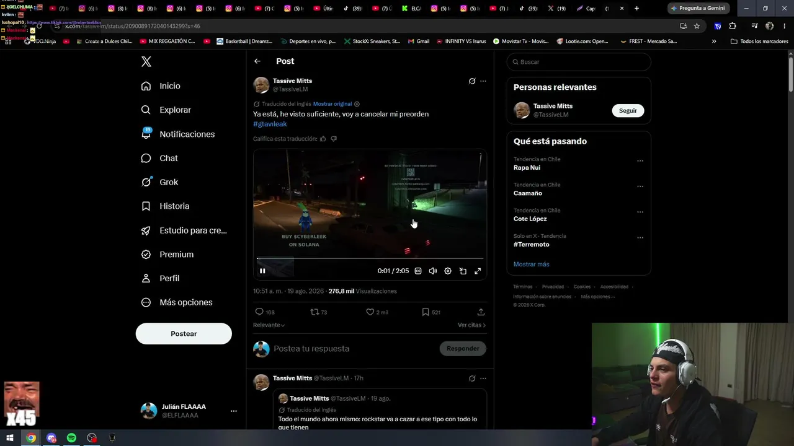Image resolution: width=794 pixels, height=446 pixels.
Task: Open more options on the 17h reply post
Action: pos(483,378)
